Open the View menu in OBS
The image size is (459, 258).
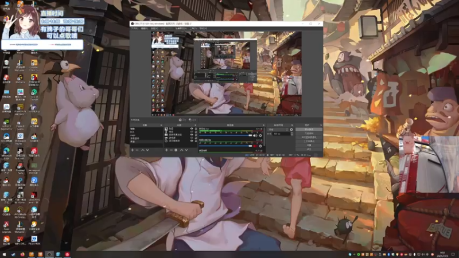click(x=154, y=29)
